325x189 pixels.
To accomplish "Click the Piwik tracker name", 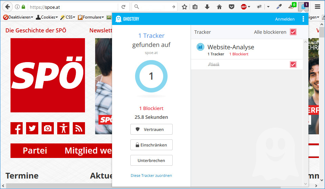I will point(214,64).
